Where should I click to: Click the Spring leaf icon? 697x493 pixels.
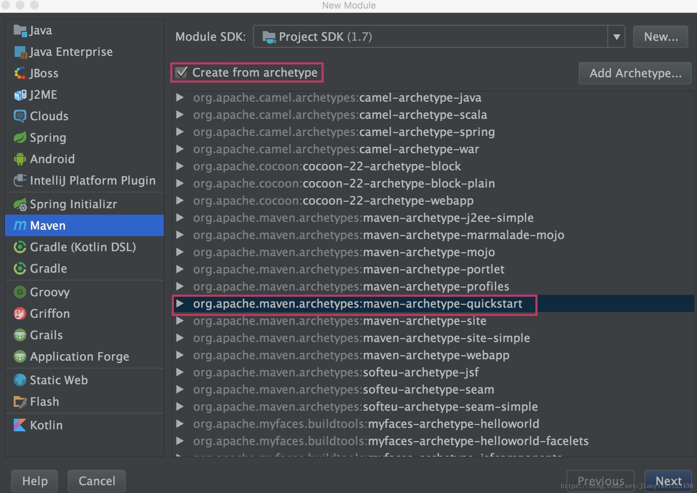click(x=20, y=138)
